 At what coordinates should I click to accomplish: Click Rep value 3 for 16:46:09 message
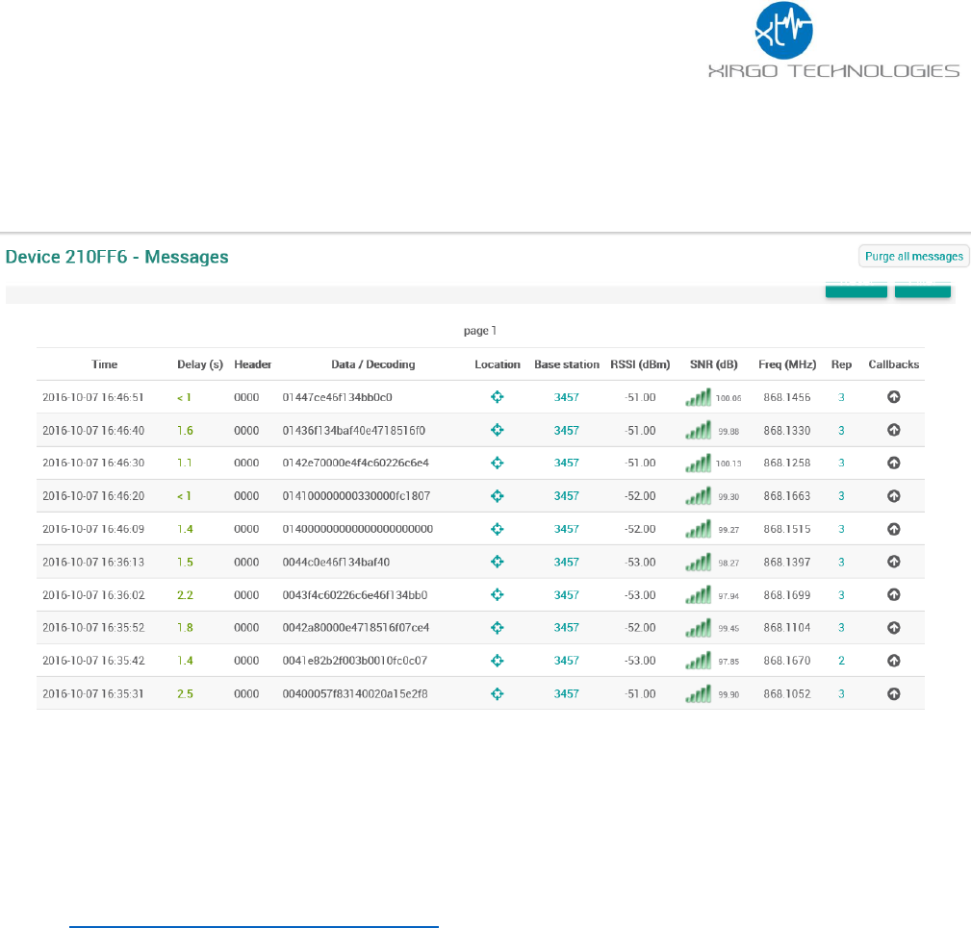click(841, 529)
